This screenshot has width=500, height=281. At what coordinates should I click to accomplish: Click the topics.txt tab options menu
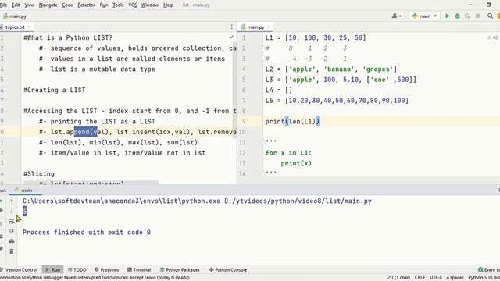click(231, 27)
